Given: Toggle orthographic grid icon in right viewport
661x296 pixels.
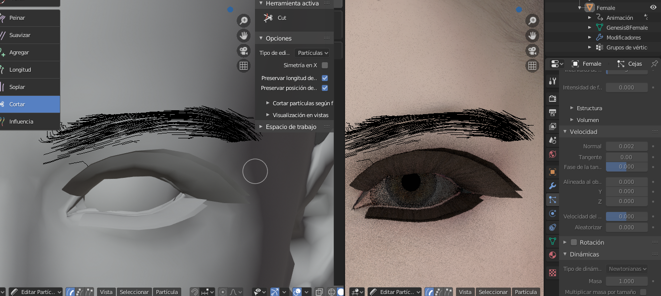Looking at the screenshot, I should [532, 66].
